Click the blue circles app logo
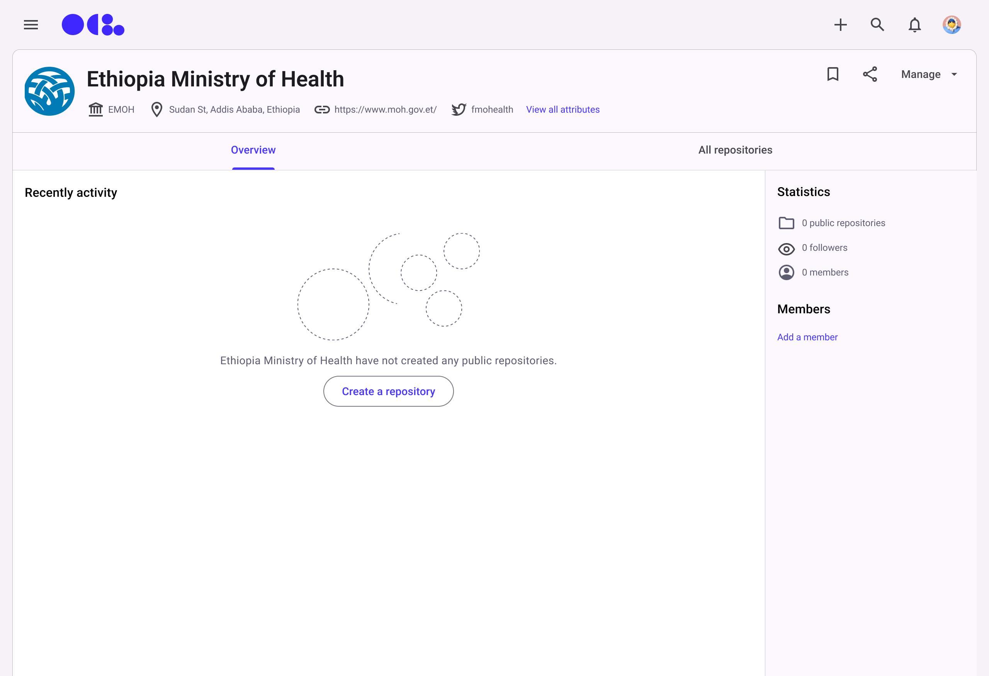The image size is (989, 676). [93, 25]
